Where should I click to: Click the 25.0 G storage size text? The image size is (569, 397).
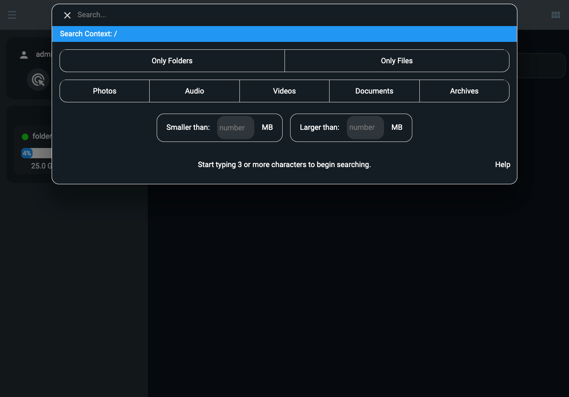coord(41,166)
